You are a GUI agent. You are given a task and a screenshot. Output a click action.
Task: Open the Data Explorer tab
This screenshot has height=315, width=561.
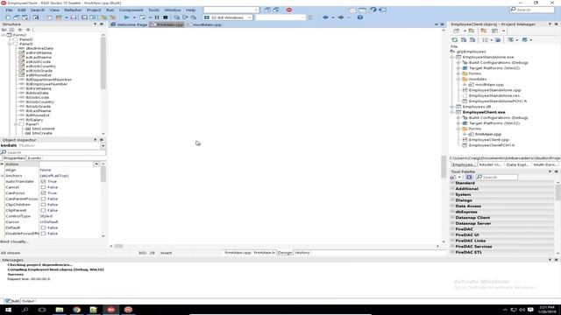click(x=517, y=164)
